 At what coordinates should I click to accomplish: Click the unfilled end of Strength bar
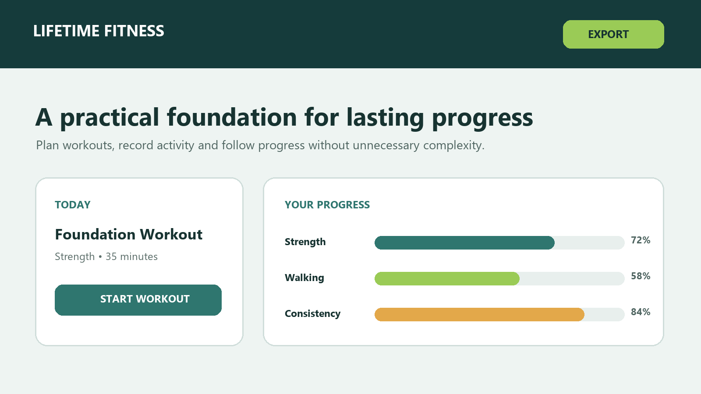click(590, 243)
